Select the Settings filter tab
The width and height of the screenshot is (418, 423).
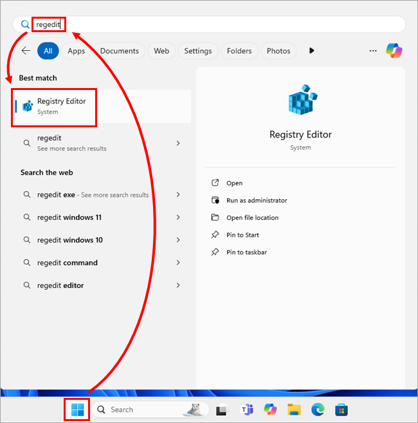197,51
